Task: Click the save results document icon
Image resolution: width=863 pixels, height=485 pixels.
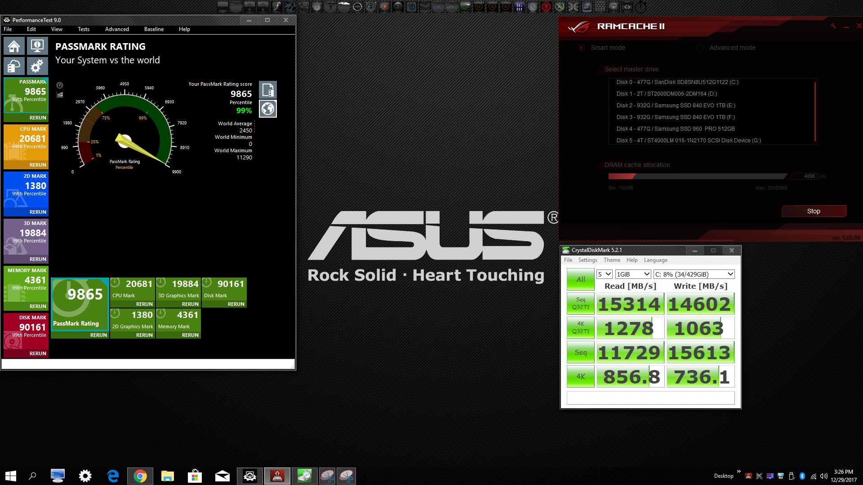Action: click(x=268, y=90)
